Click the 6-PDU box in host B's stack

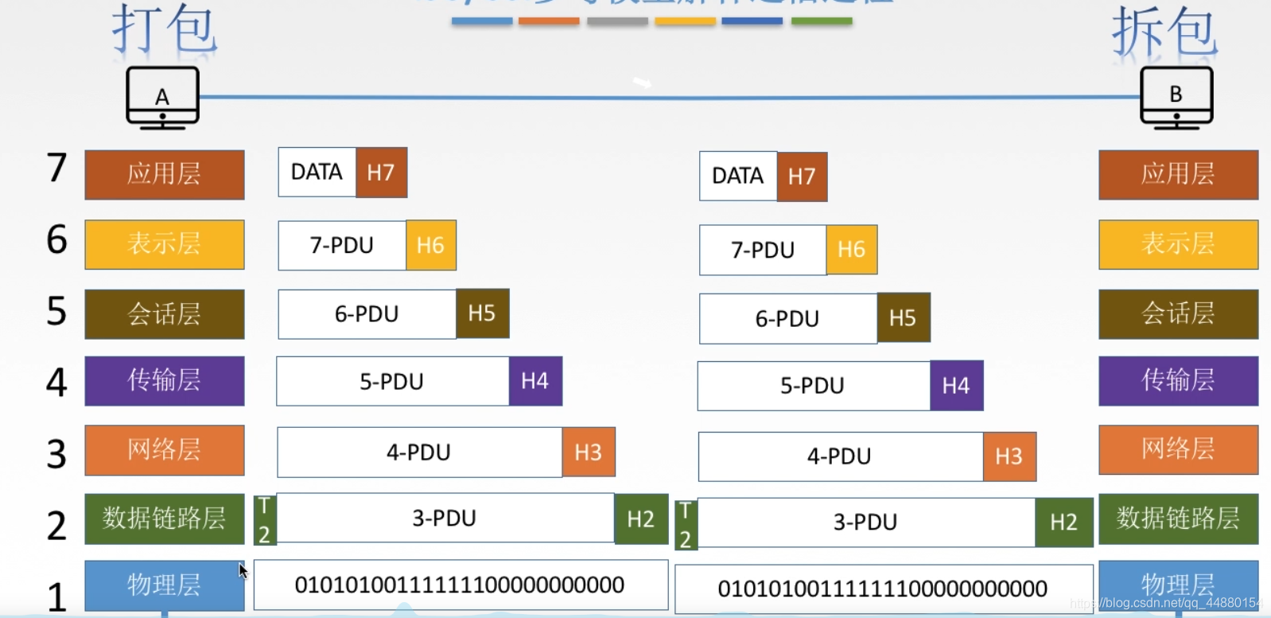tap(788, 318)
